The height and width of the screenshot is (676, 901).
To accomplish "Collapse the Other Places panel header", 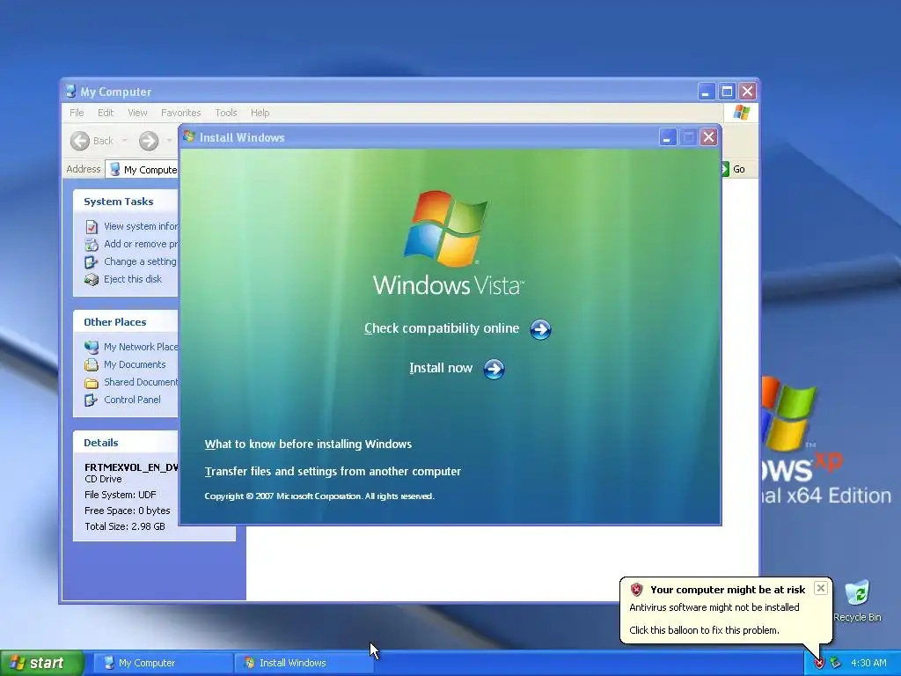I will point(125,322).
